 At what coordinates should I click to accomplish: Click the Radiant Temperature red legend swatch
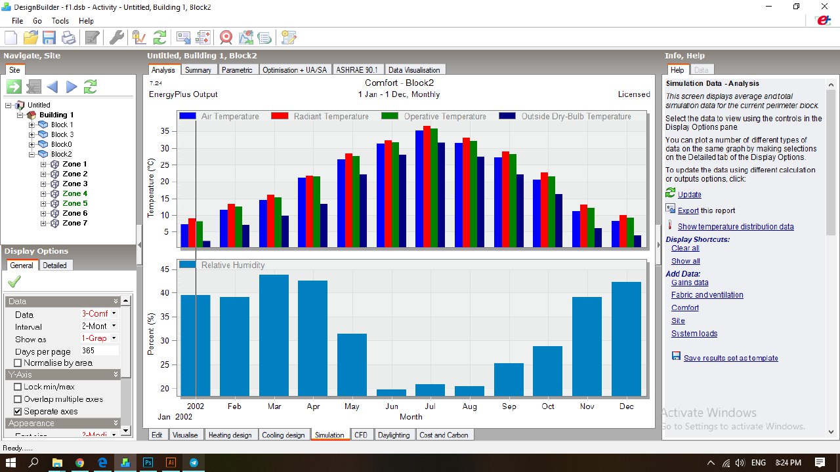280,116
